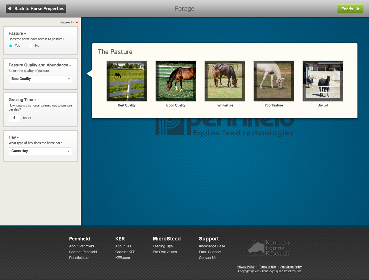Select No for pasture access

(x=31, y=46)
